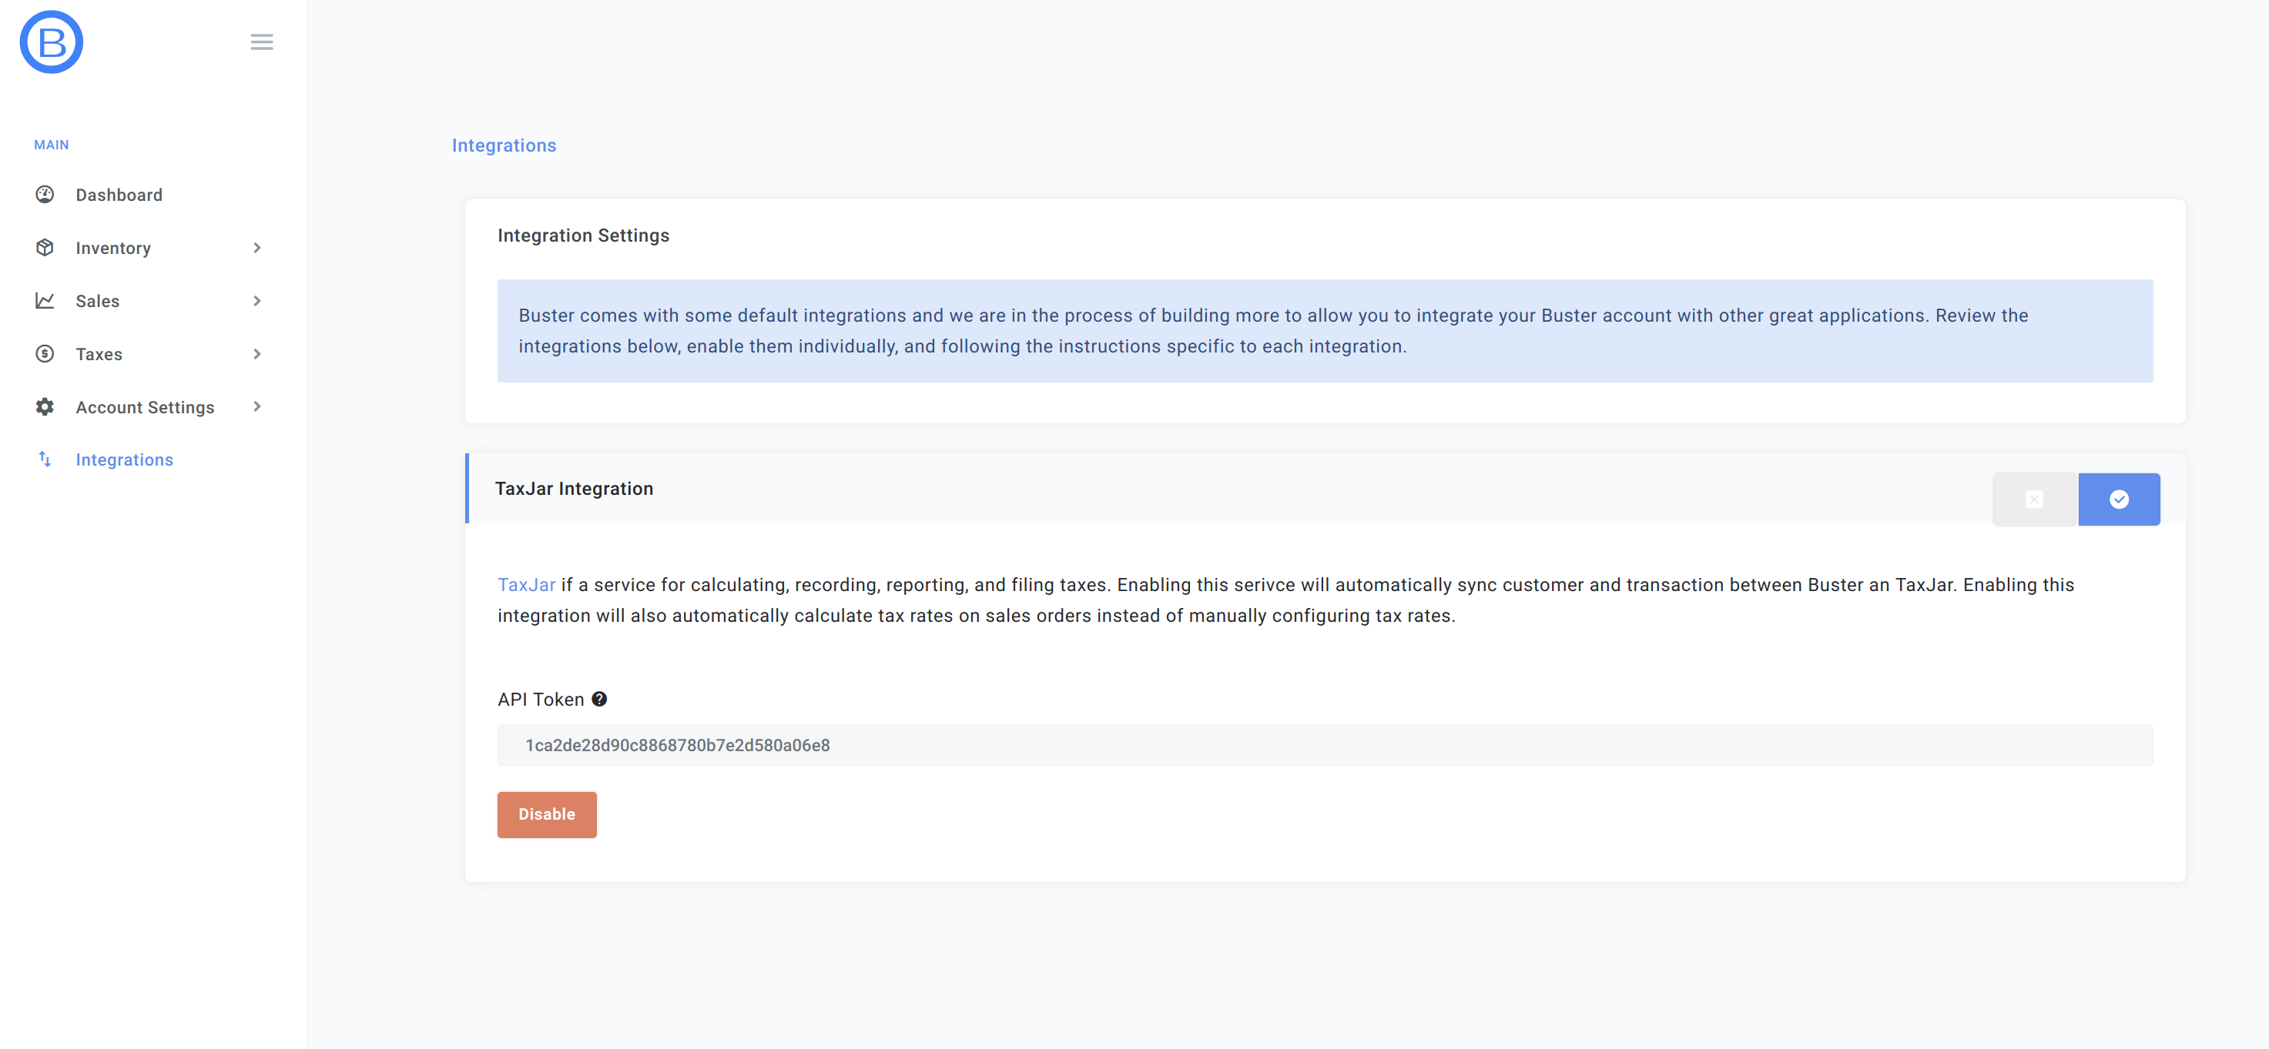Expand the Taxes submenu chevron
The width and height of the screenshot is (2269, 1049).
257,354
